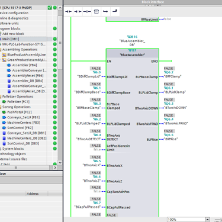Screen dimensions: 222x222
Task: Close the ladder branch
Action: click(115, 12)
